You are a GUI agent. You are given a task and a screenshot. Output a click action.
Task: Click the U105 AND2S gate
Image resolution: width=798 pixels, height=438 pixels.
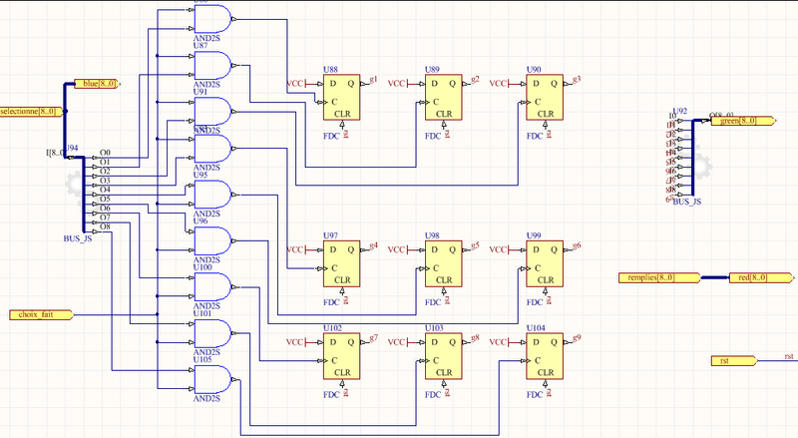216,380
